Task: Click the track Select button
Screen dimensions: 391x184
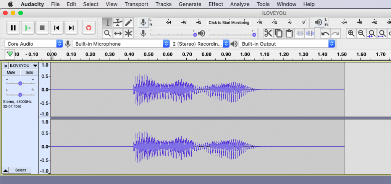Action: click(21, 170)
